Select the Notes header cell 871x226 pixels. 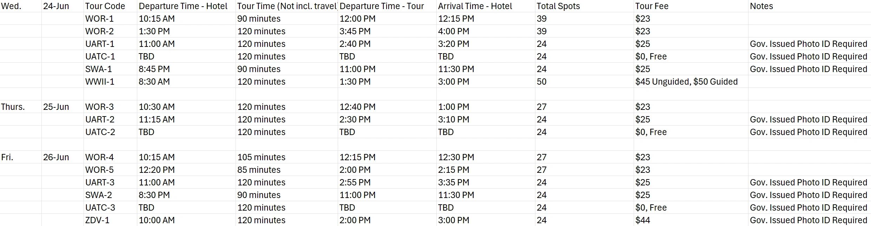point(761,6)
